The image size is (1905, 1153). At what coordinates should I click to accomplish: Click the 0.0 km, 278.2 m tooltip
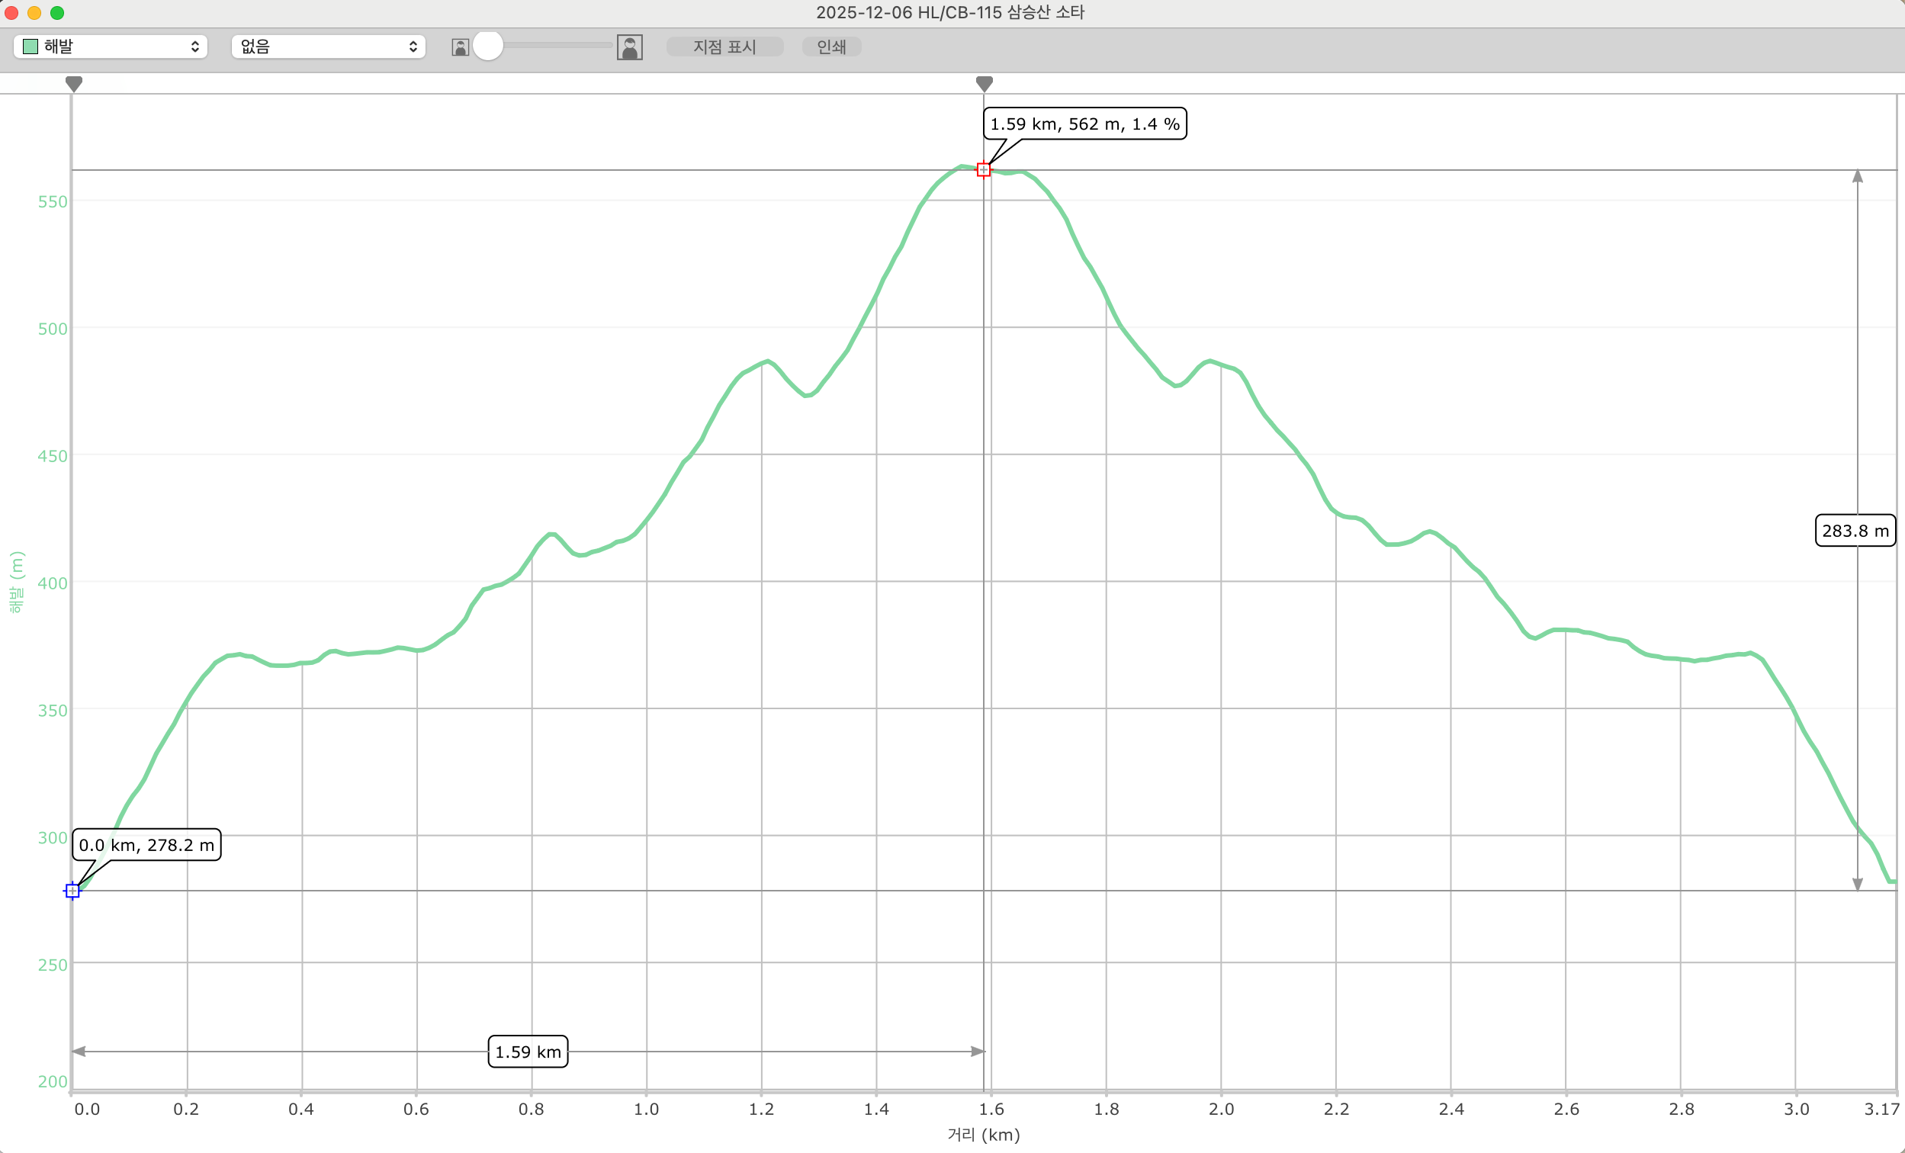click(147, 844)
